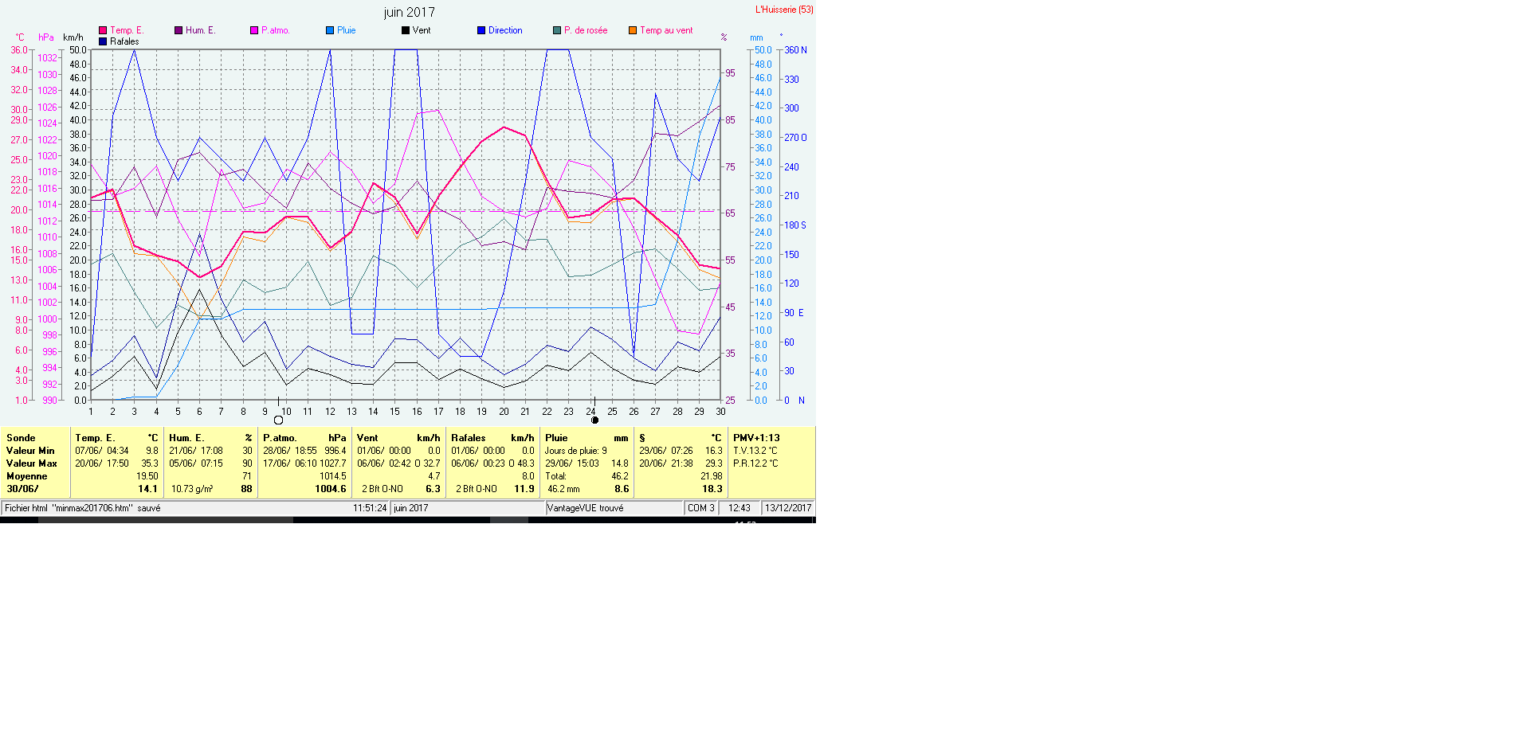Click the 21.98 mean value in § column

[x=712, y=476]
